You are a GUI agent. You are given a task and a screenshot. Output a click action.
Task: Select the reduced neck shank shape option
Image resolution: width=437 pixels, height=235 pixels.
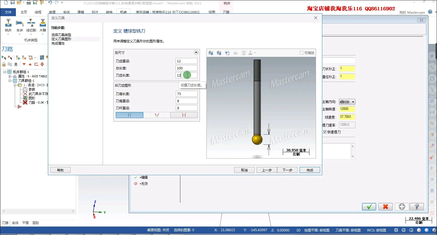(184, 115)
